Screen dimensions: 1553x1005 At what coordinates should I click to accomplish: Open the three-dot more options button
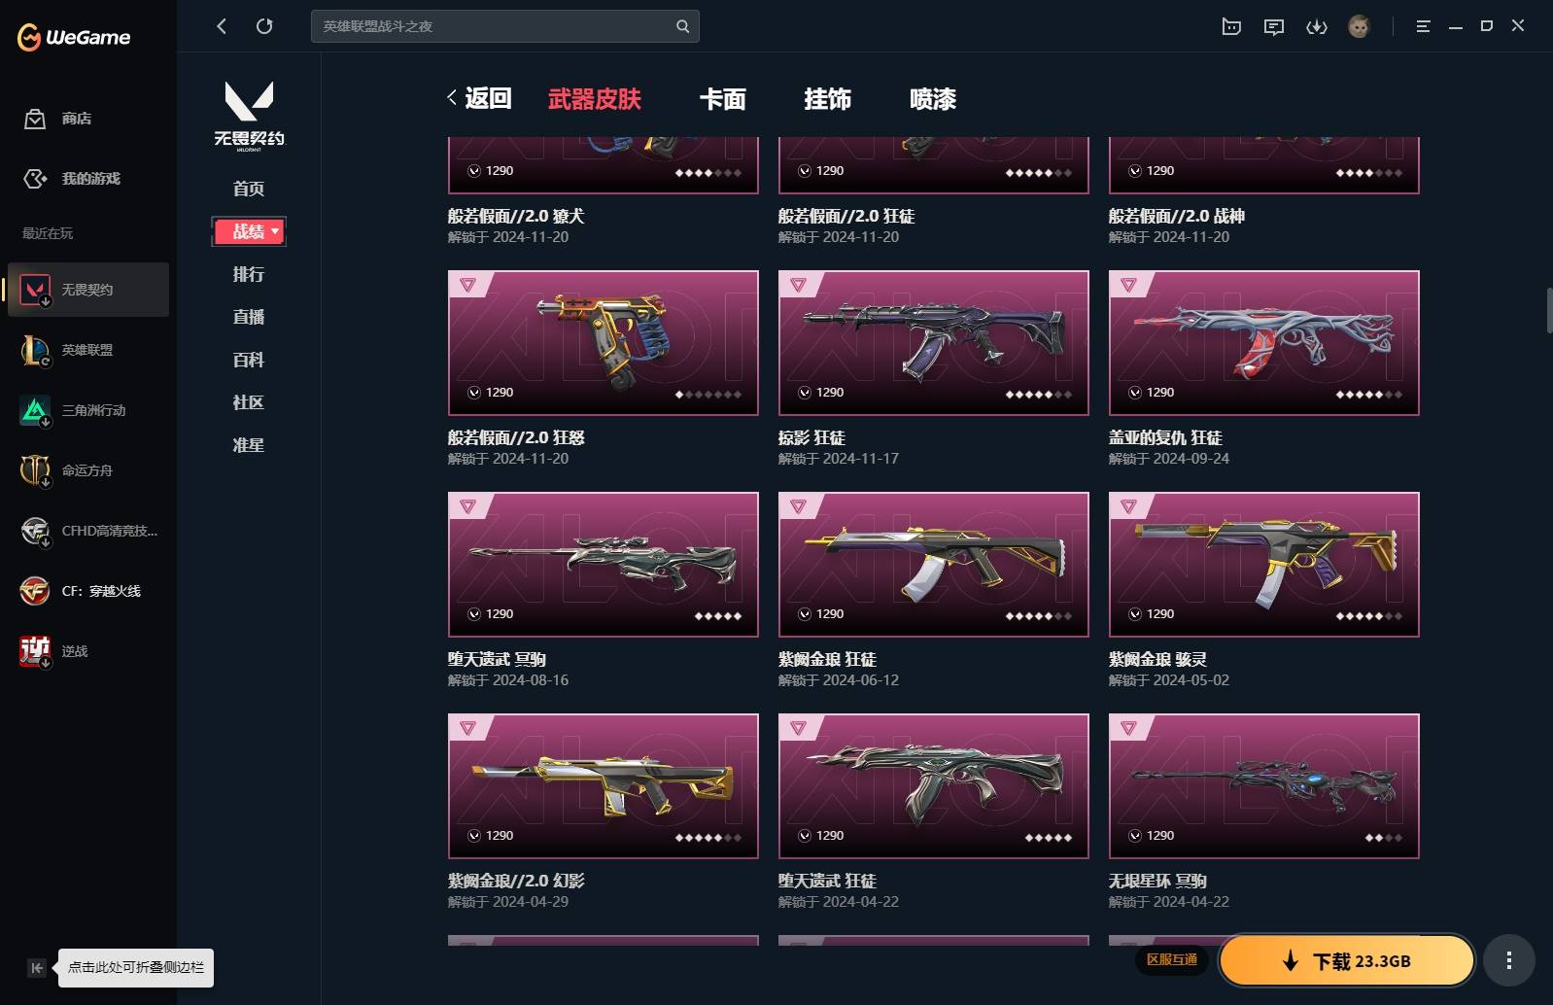coord(1508,961)
